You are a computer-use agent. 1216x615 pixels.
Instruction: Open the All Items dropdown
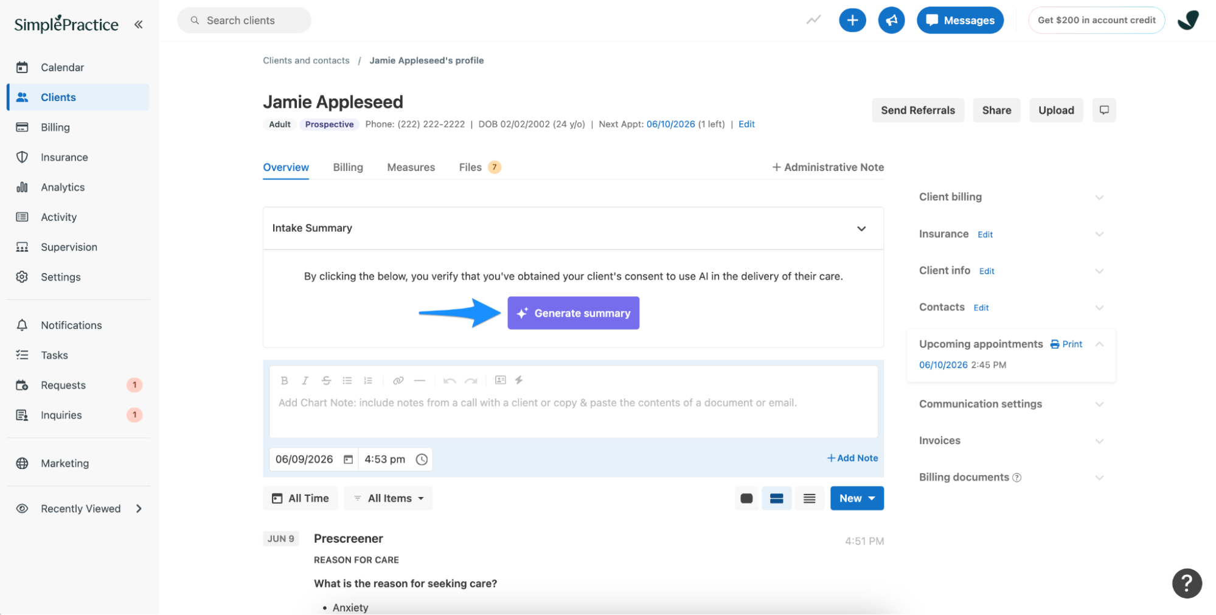point(388,498)
